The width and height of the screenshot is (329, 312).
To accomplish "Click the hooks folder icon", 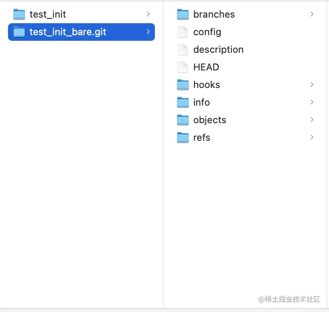I will click(x=183, y=85).
